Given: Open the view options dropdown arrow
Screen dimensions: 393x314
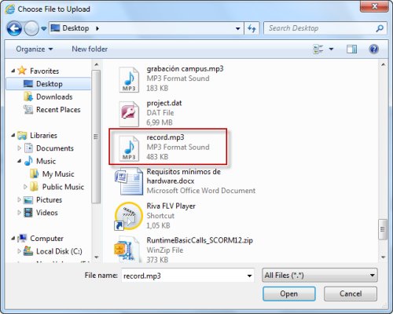Looking at the screenshot, I should click(331, 49).
